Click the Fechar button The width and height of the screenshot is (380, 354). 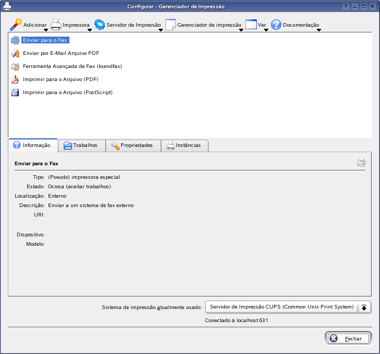coord(348,338)
